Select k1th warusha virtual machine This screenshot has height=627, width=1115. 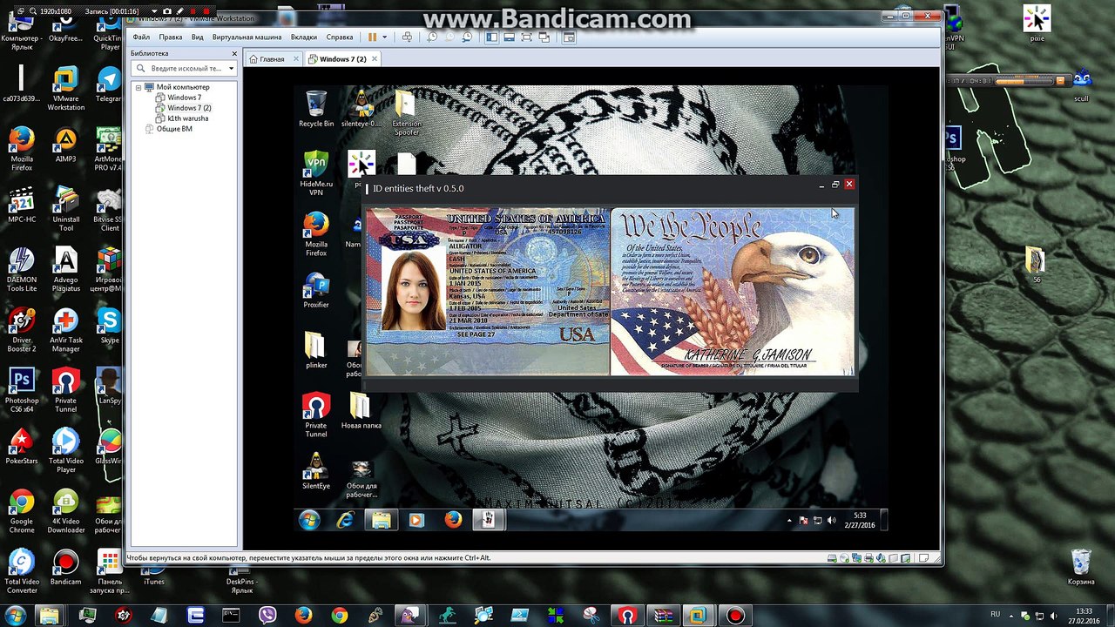[x=187, y=118]
